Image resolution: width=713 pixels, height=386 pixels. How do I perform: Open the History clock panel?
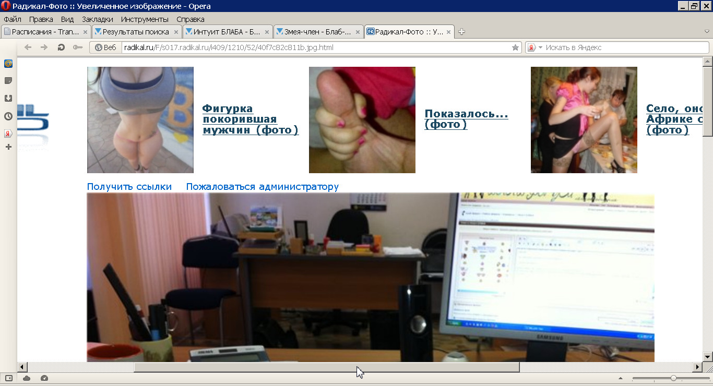tap(8, 116)
